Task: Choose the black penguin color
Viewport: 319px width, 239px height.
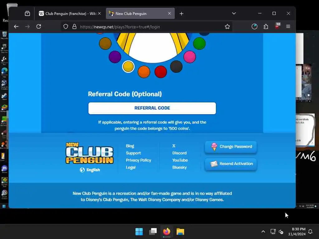Action: coord(176,67)
